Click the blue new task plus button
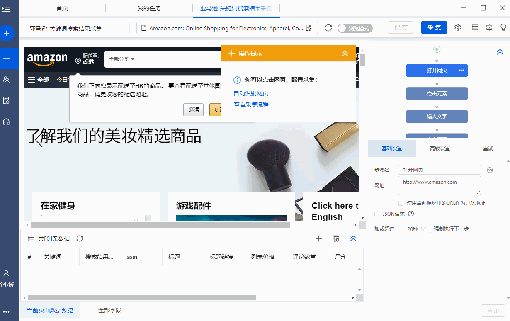 (6, 33)
